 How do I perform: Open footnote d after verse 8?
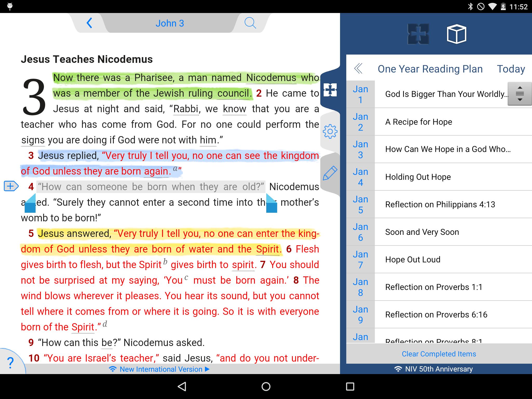[x=105, y=324]
